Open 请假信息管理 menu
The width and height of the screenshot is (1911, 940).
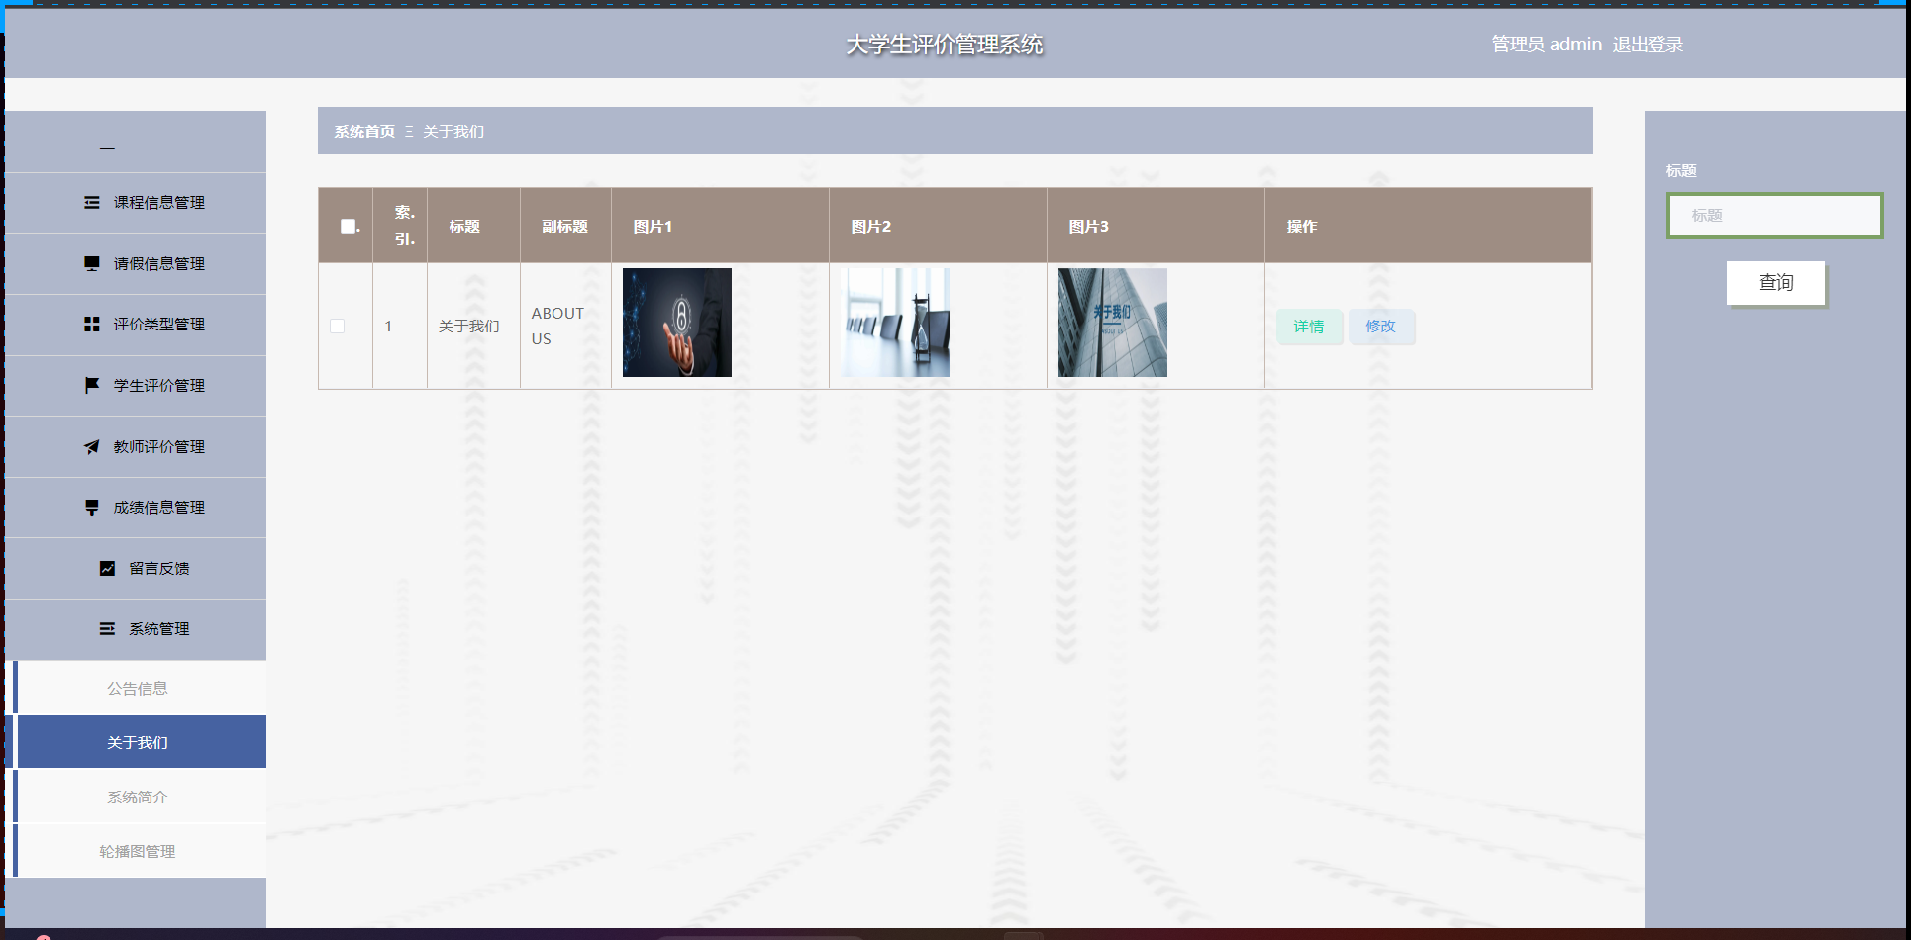136,264
